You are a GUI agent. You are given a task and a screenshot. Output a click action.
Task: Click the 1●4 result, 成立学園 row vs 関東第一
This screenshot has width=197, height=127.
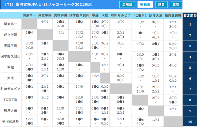pyautogui.click(x=29, y=32)
